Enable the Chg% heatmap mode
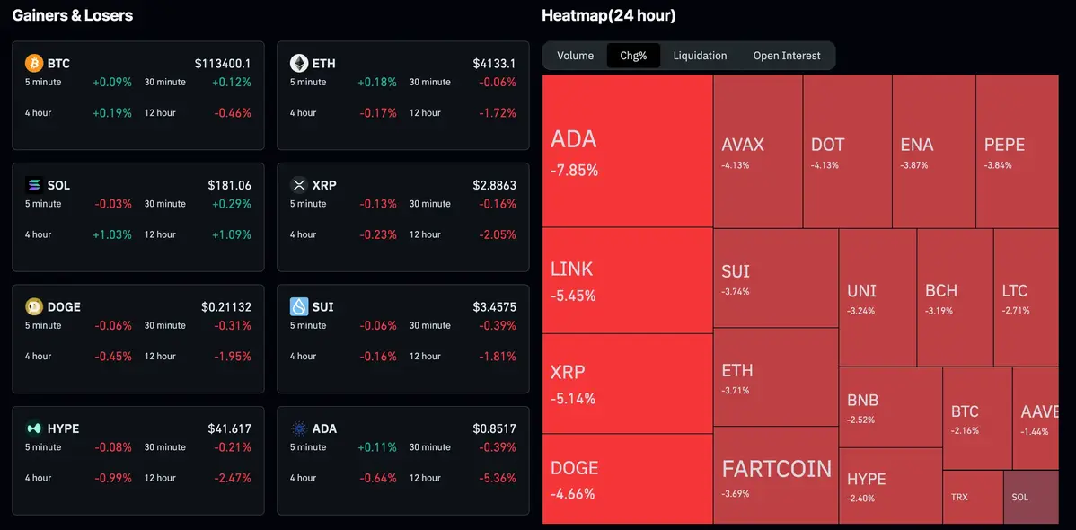This screenshot has width=1076, height=530. click(x=632, y=55)
